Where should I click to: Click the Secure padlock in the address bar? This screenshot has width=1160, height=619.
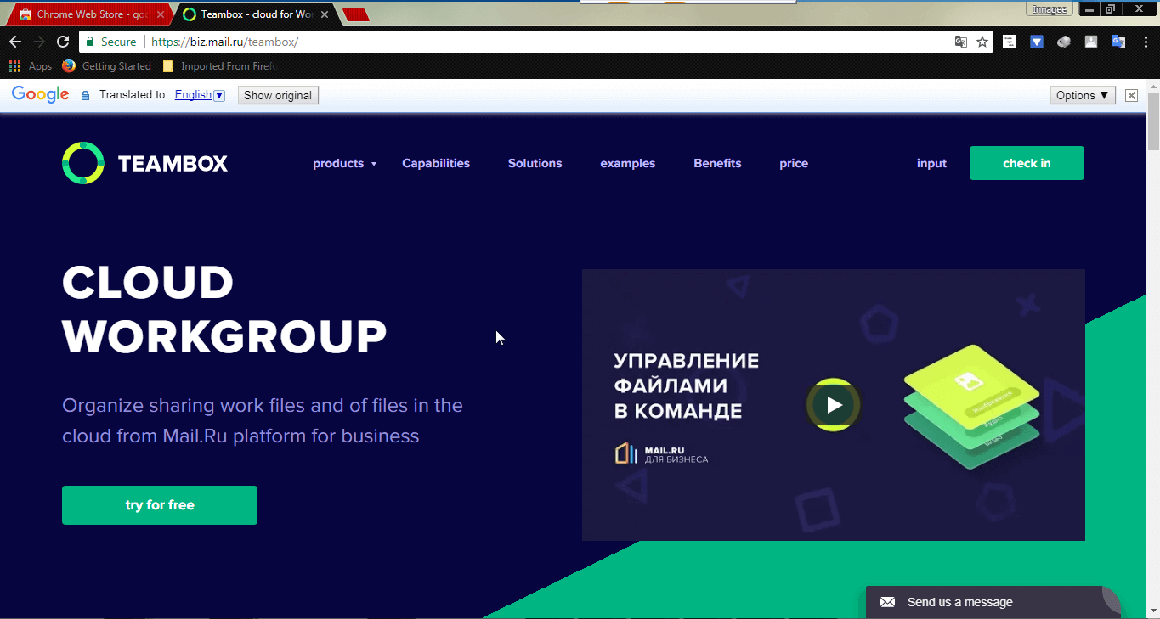coord(90,41)
